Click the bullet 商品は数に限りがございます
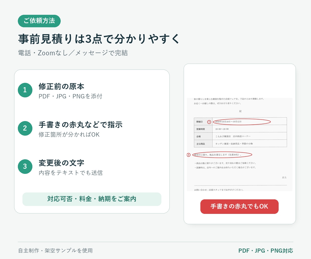 225,163
